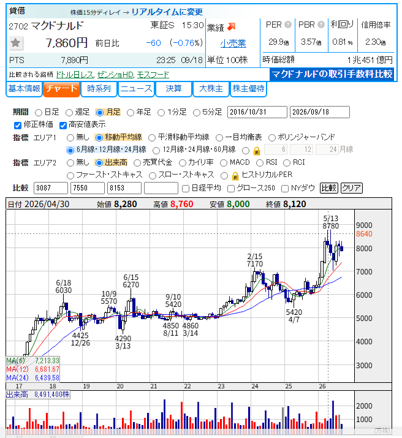Click the empty fourth comparison code field
This screenshot has width=402, height=438.
coord(161,188)
